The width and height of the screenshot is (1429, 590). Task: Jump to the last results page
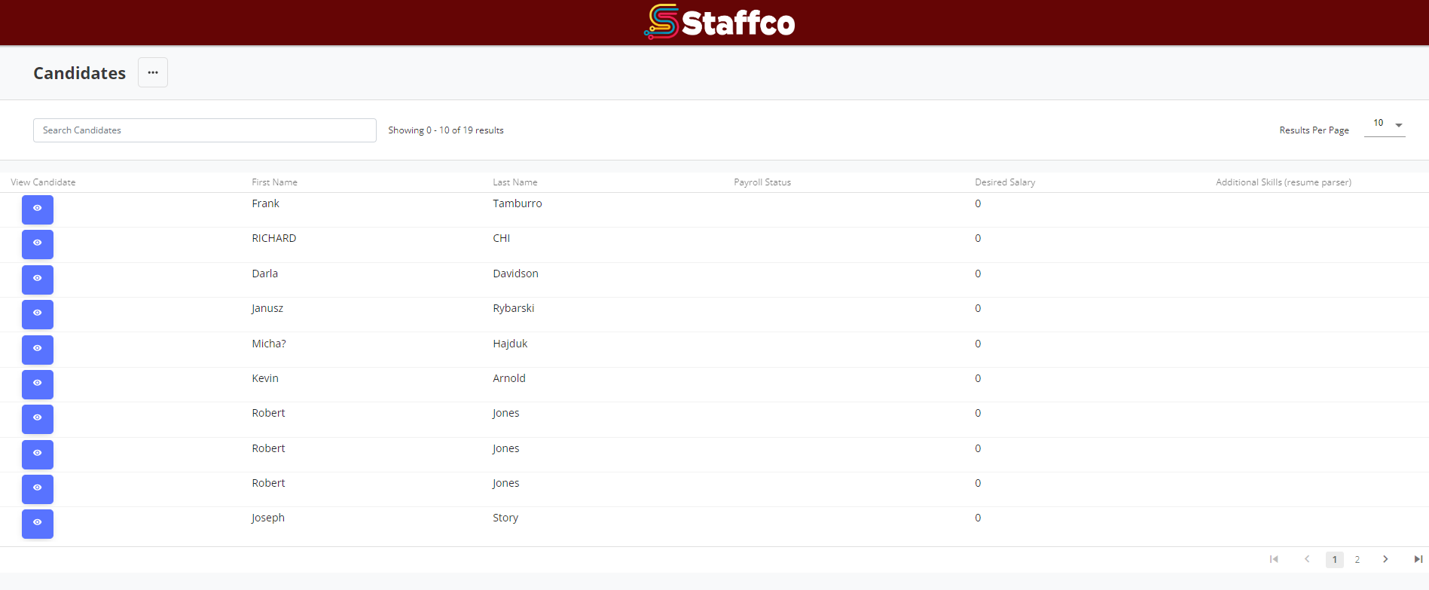pyautogui.click(x=1418, y=559)
